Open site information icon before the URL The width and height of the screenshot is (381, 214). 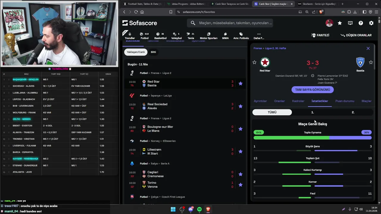pyautogui.click(x=179, y=12)
